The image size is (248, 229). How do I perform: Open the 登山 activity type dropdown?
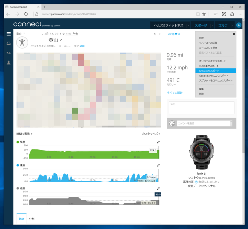pyautogui.click(x=21, y=33)
